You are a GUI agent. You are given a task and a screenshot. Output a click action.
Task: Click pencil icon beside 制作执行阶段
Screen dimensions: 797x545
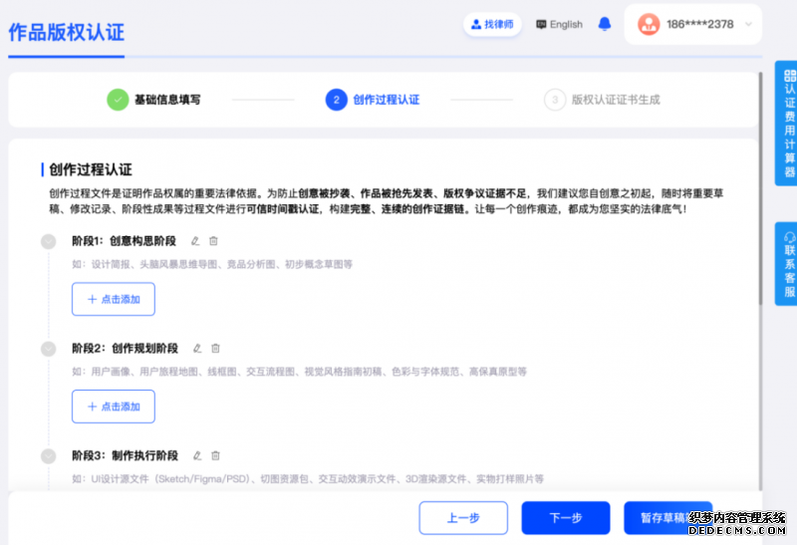pos(197,455)
